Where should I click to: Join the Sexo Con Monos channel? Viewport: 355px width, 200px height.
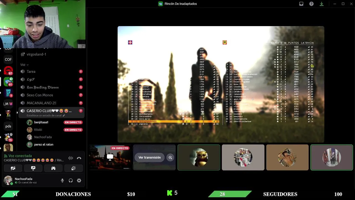tap(51, 95)
